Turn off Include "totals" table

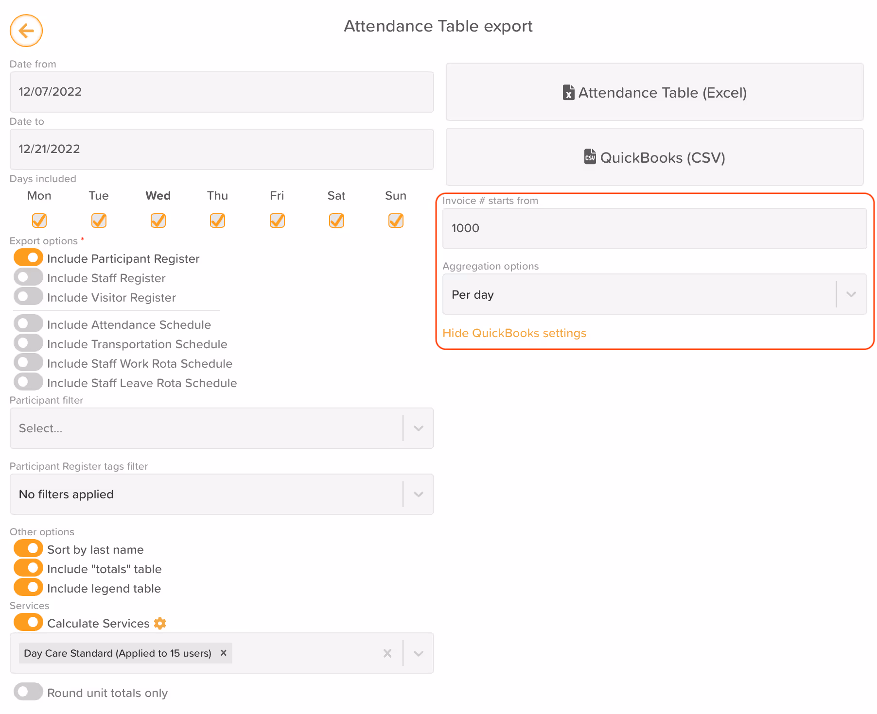click(28, 568)
